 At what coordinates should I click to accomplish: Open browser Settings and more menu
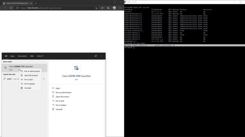[120, 8]
